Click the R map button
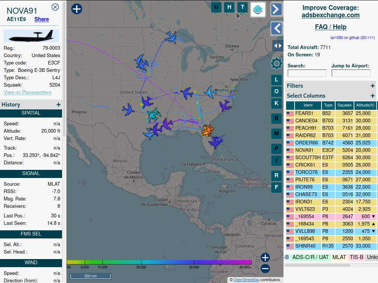Screen dimensions: 378x283 [276, 175]
